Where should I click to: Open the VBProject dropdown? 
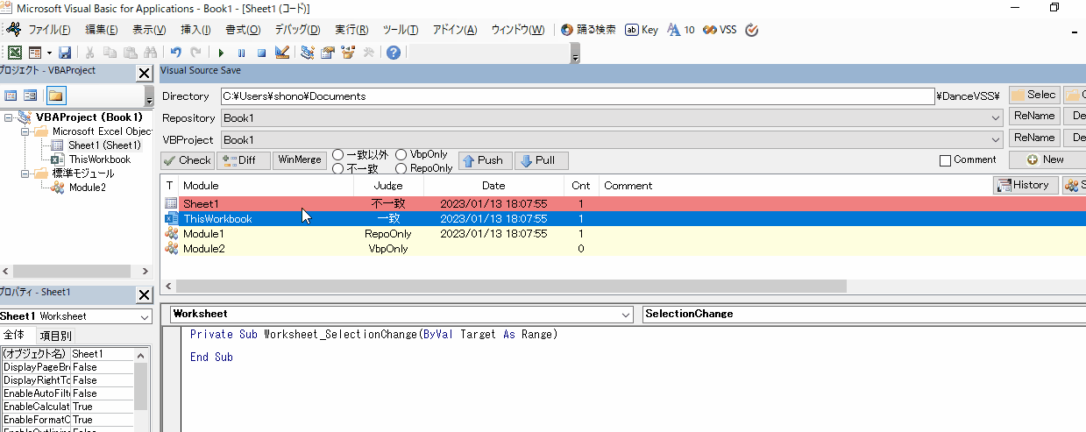point(995,139)
